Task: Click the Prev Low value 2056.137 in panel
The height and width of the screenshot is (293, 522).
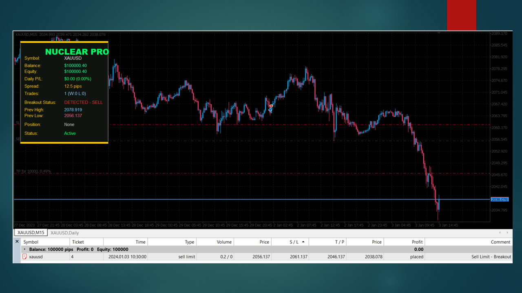Action: click(73, 116)
